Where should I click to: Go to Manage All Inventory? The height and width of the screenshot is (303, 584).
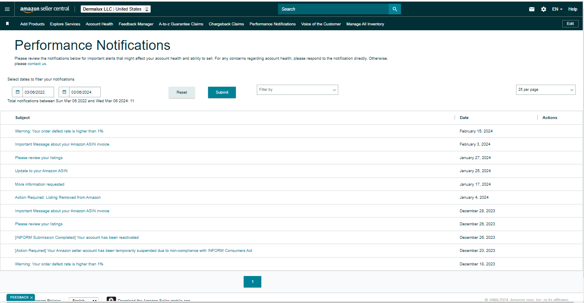pyautogui.click(x=365, y=24)
